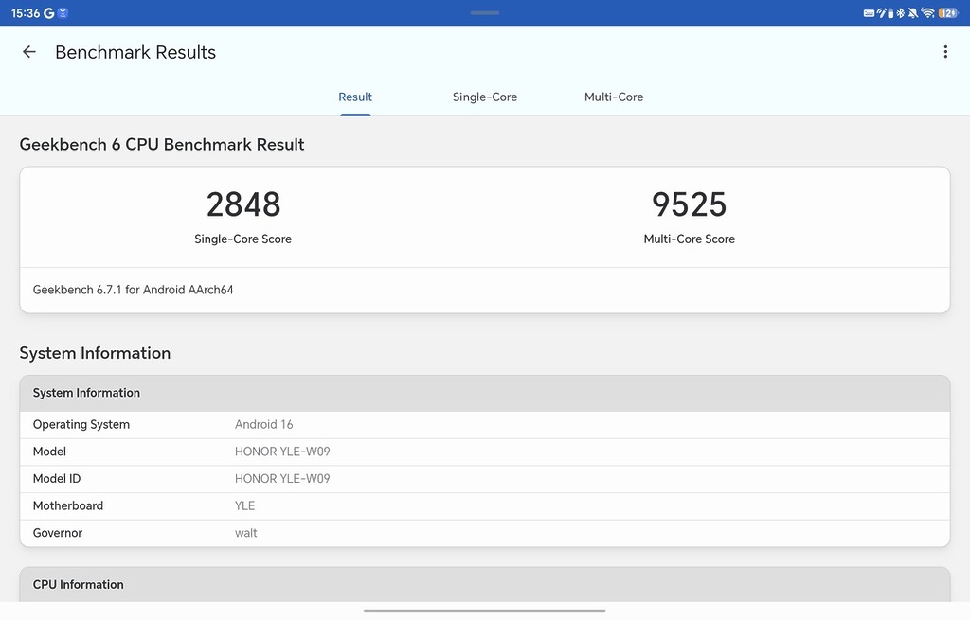Switch to the Multi-Core tab
Image resolution: width=970 pixels, height=620 pixels.
(614, 97)
